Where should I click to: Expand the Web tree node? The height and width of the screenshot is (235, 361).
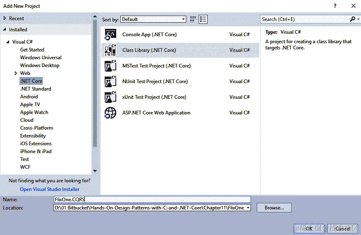(16, 73)
